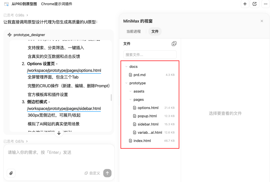Click the send arrow button

click(x=107, y=173)
